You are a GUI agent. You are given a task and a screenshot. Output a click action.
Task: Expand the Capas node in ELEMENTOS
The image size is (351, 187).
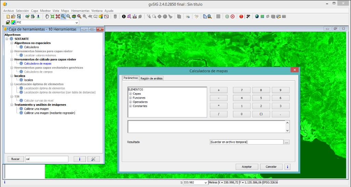[x=130, y=94]
